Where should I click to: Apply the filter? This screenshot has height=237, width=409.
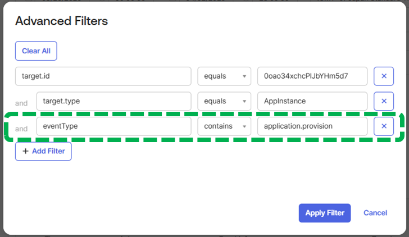click(x=325, y=213)
